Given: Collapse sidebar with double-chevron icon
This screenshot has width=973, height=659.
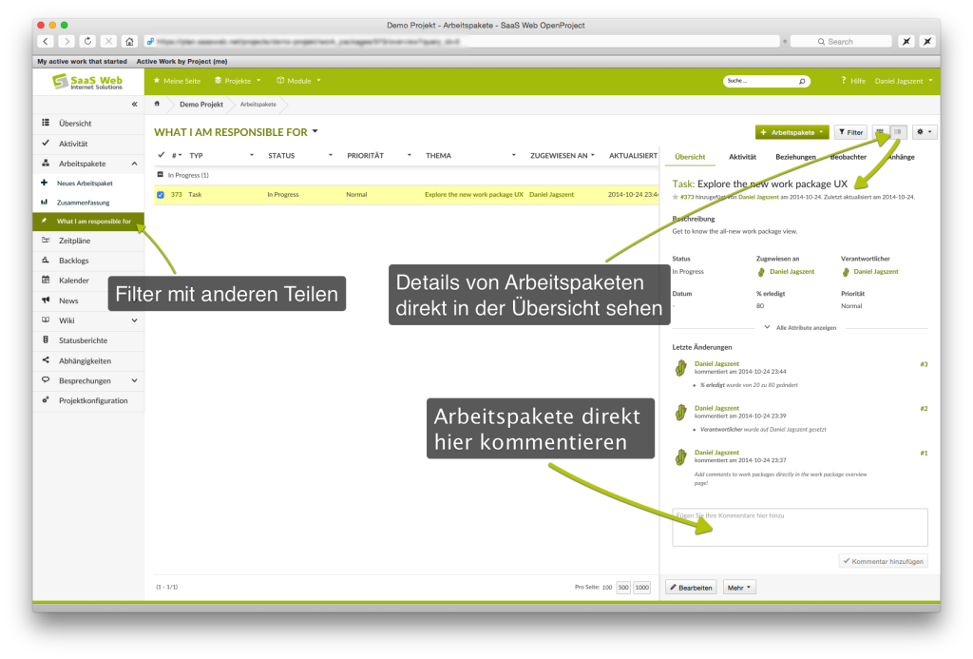Looking at the screenshot, I should pos(134,105).
